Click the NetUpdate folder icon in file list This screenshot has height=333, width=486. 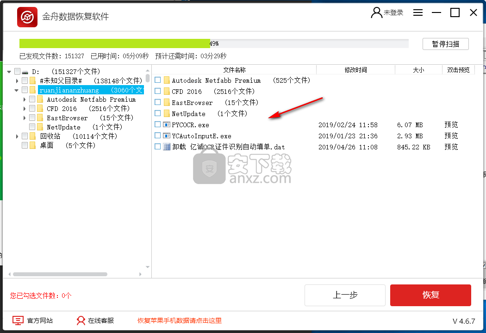click(x=167, y=114)
